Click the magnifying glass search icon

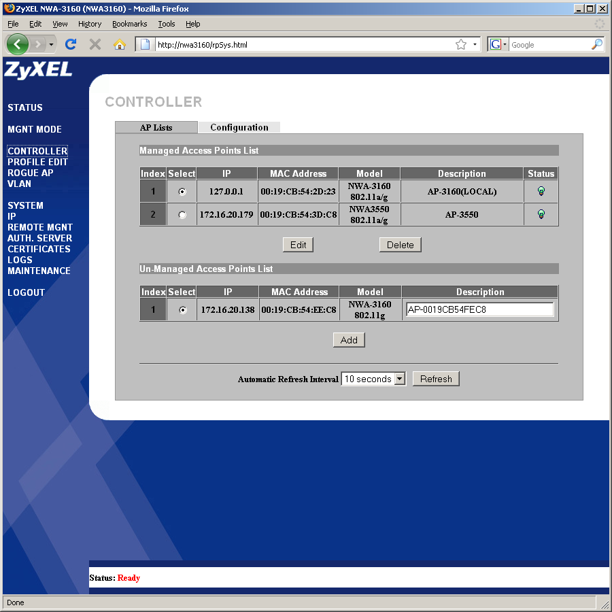click(x=597, y=44)
